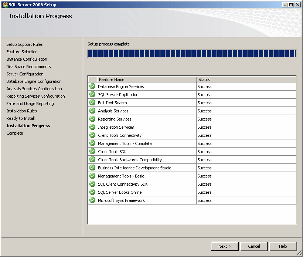
Task: Click the Feature Name column header
Action: (147, 80)
